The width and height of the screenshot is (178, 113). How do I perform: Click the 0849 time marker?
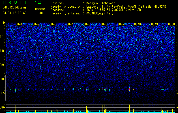point(155,24)
